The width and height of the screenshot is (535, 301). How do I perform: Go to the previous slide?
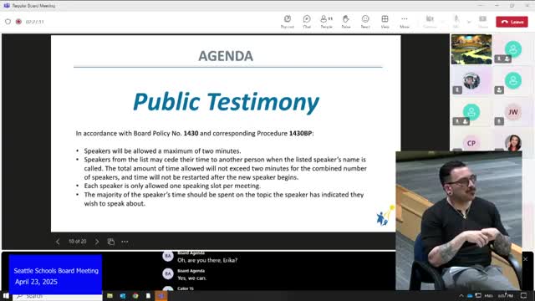pyautogui.click(x=58, y=242)
